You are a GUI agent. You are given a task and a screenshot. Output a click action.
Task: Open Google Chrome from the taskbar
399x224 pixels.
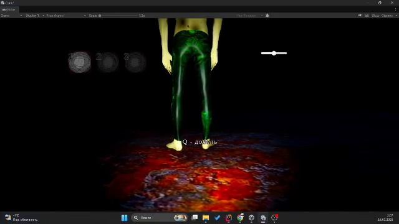tap(240, 218)
